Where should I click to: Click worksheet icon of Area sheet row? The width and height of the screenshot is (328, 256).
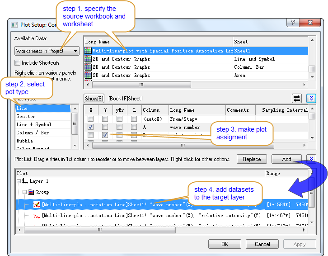point(88,75)
